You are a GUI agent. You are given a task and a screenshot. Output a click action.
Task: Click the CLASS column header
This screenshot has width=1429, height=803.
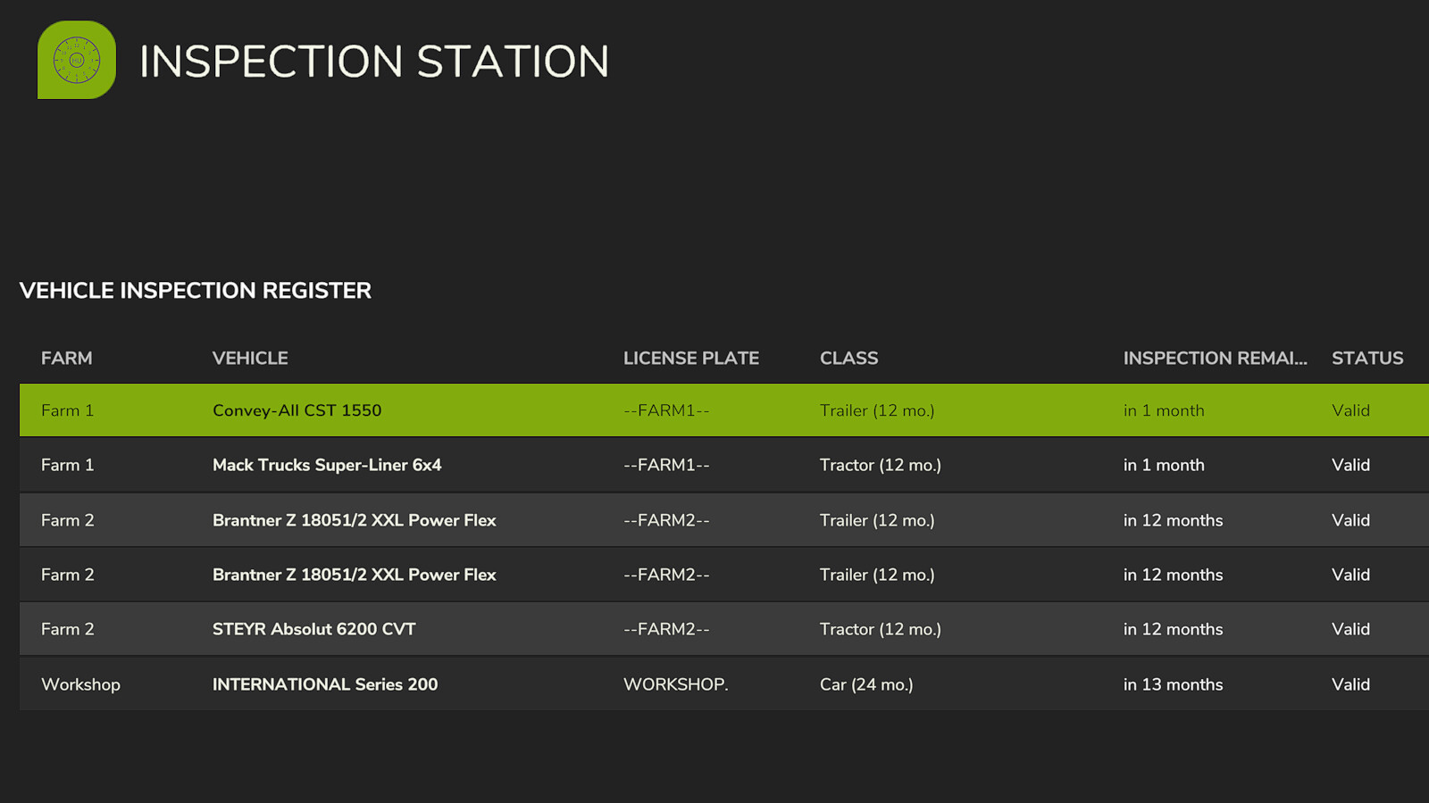tap(849, 358)
